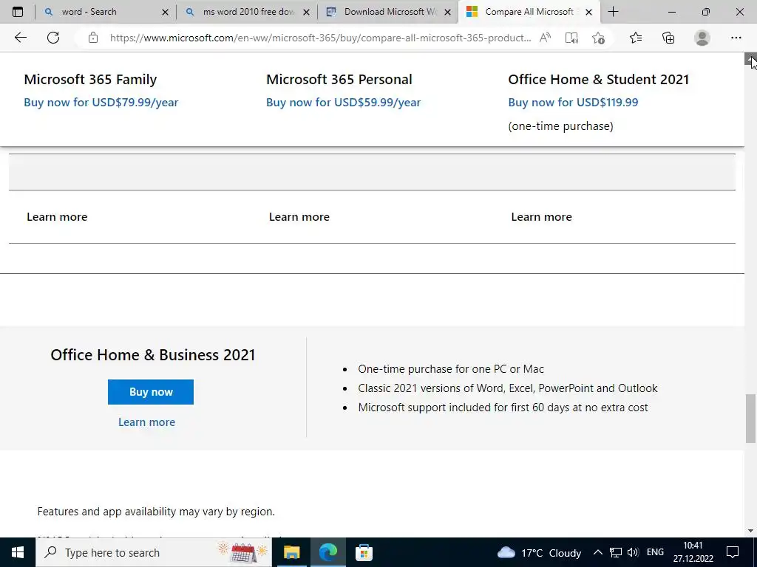
Task: Show hidden tray icons chevron
Action: click(x=597, y=552)
